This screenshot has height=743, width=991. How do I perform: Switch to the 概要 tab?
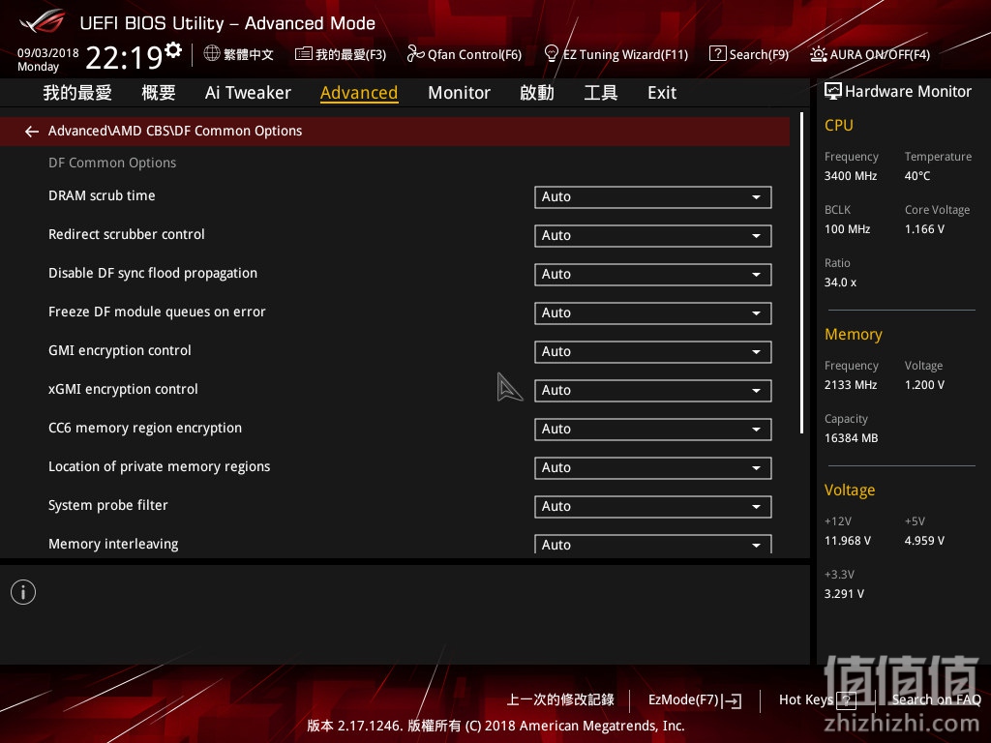click(x=158, y=93)
